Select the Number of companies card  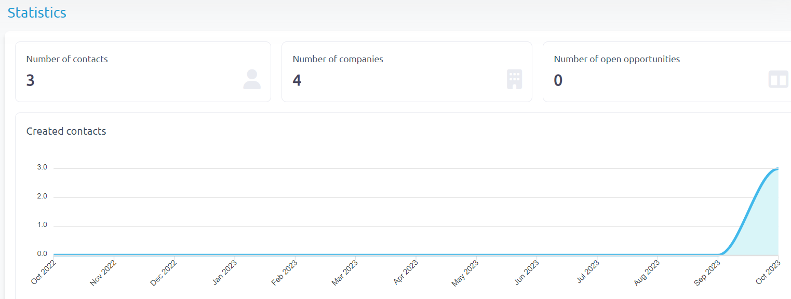coord(407,72)
